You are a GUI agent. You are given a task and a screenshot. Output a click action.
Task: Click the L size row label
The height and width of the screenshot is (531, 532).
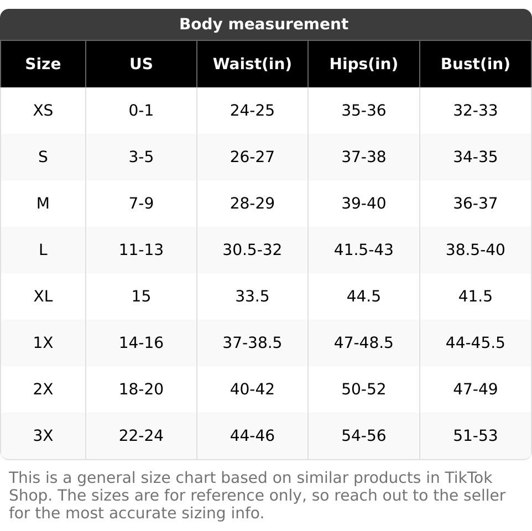pos(43,250)
